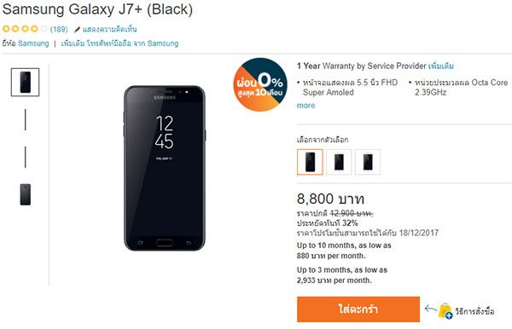Select the first front-view phone thumbnail

pyautogui.click(x=25, y=82)
